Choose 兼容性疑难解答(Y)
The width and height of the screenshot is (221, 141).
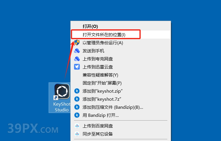pyautogui.click(x=121, y=75)
